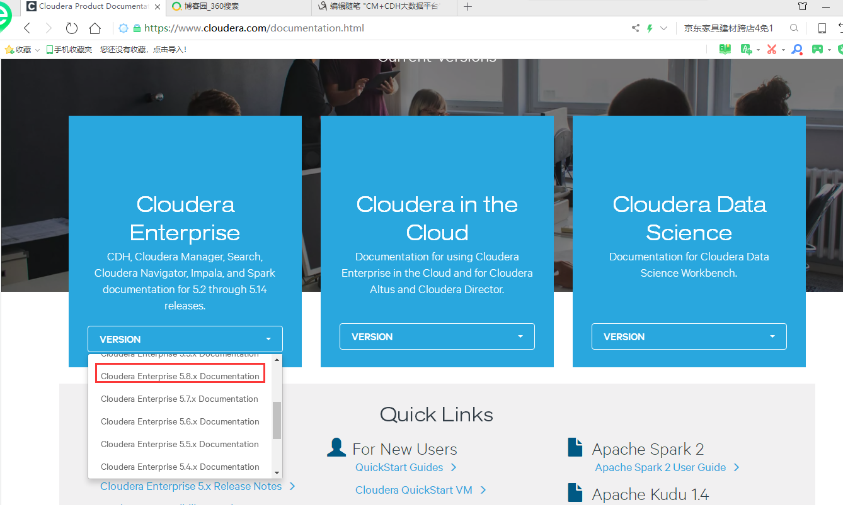The height and width of the screenshot is (505, 843).
Task: Click the Apache Spark 2 document icon
Action: pos(575,447)
